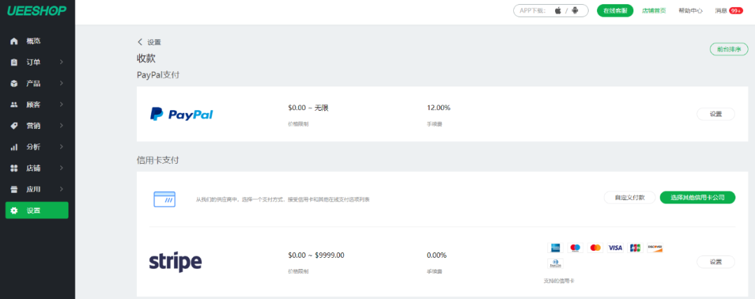Click the 在线客服 button

(615, 10)
